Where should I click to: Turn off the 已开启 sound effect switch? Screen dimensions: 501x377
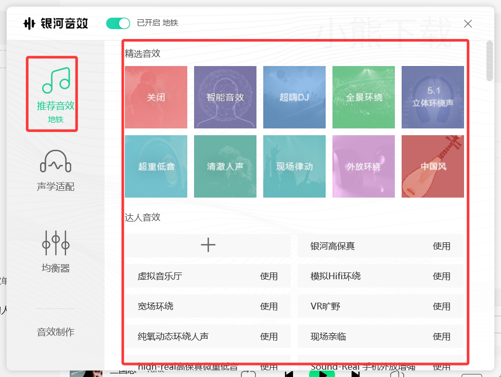tap(118, 23)
